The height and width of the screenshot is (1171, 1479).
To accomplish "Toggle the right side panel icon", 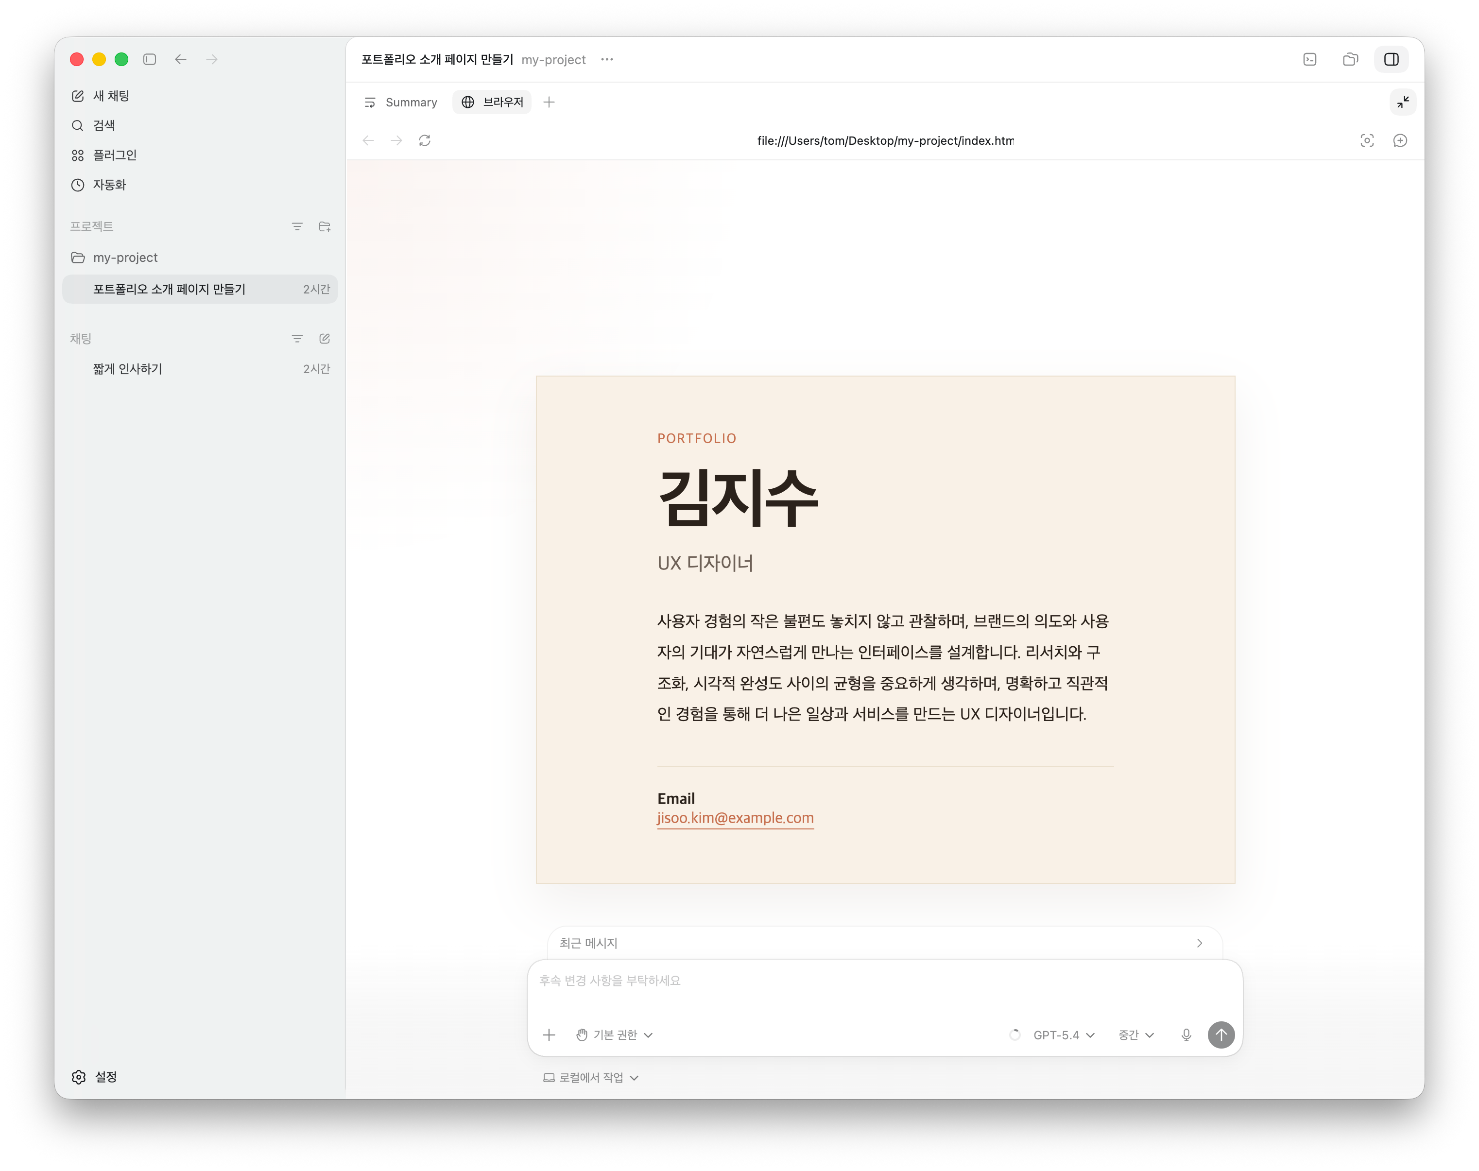I will point(1391,60).
